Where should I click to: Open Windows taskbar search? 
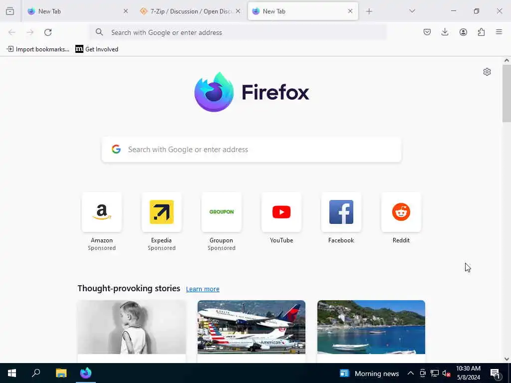coord(36,373)
